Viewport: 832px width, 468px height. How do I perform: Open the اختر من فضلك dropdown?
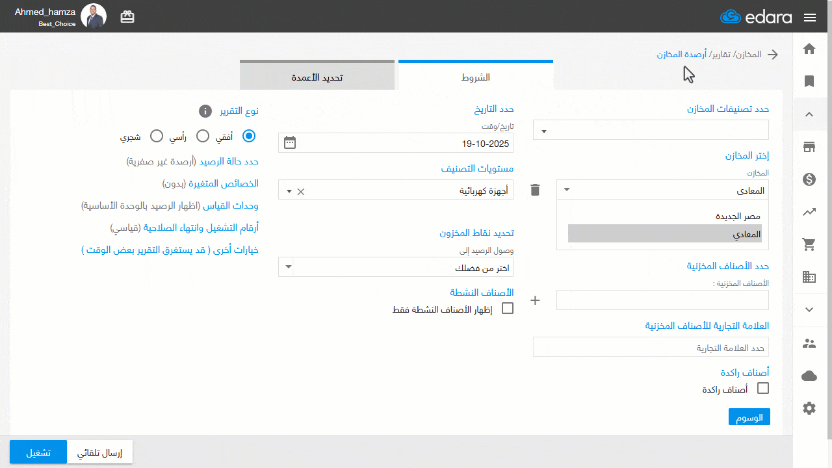click(x=395, y=266)
